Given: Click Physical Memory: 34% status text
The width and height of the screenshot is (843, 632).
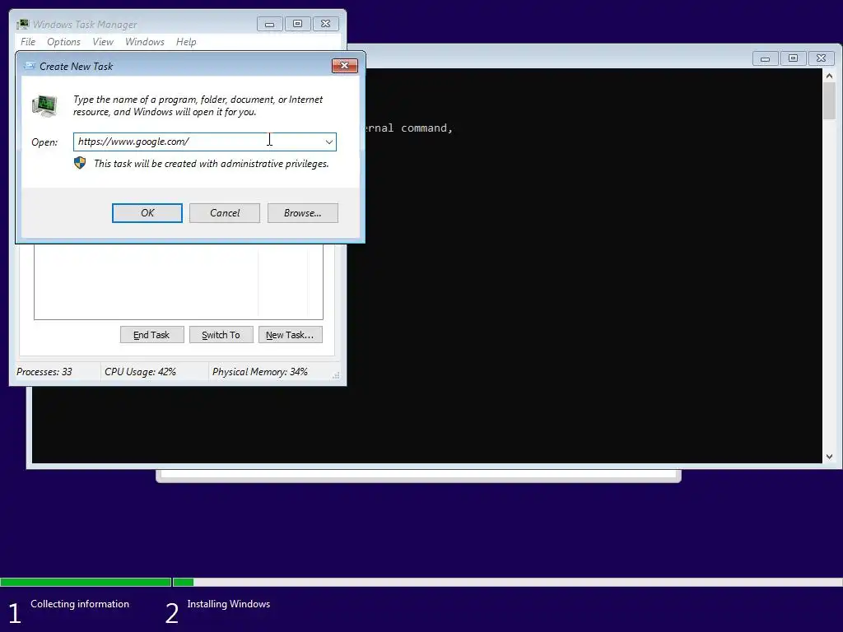Looking at the screenshot, I should tap(260, 372).
